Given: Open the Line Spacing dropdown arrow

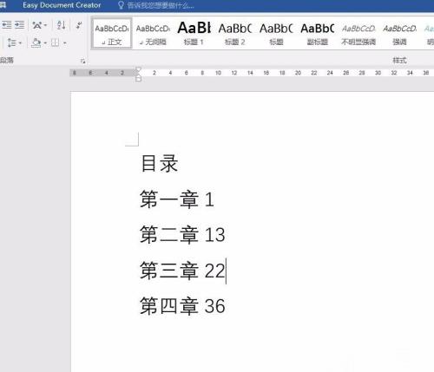Looking at the screenshot, I should [20, 43].
